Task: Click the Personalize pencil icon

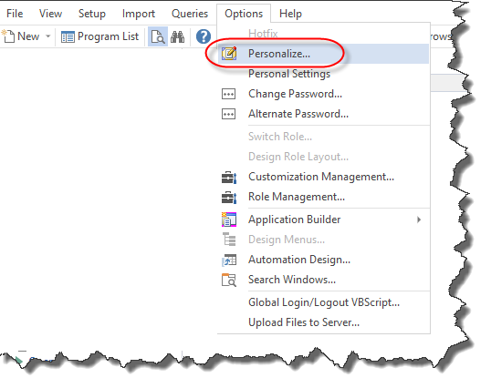Action: pos(229,54)
